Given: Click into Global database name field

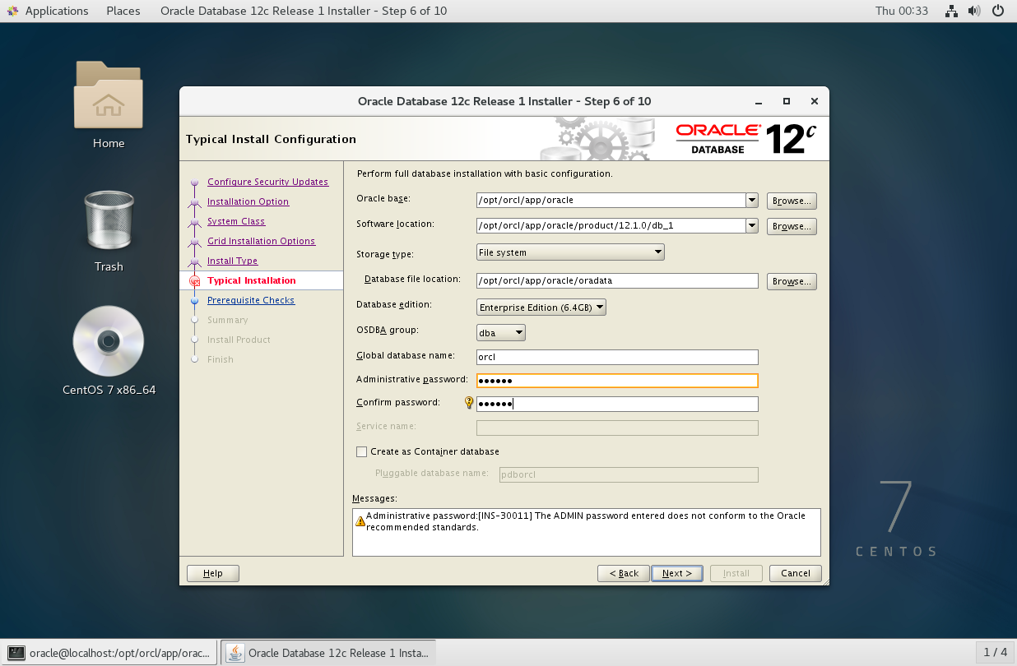Looking at the screenshot, I should point(617,357).
